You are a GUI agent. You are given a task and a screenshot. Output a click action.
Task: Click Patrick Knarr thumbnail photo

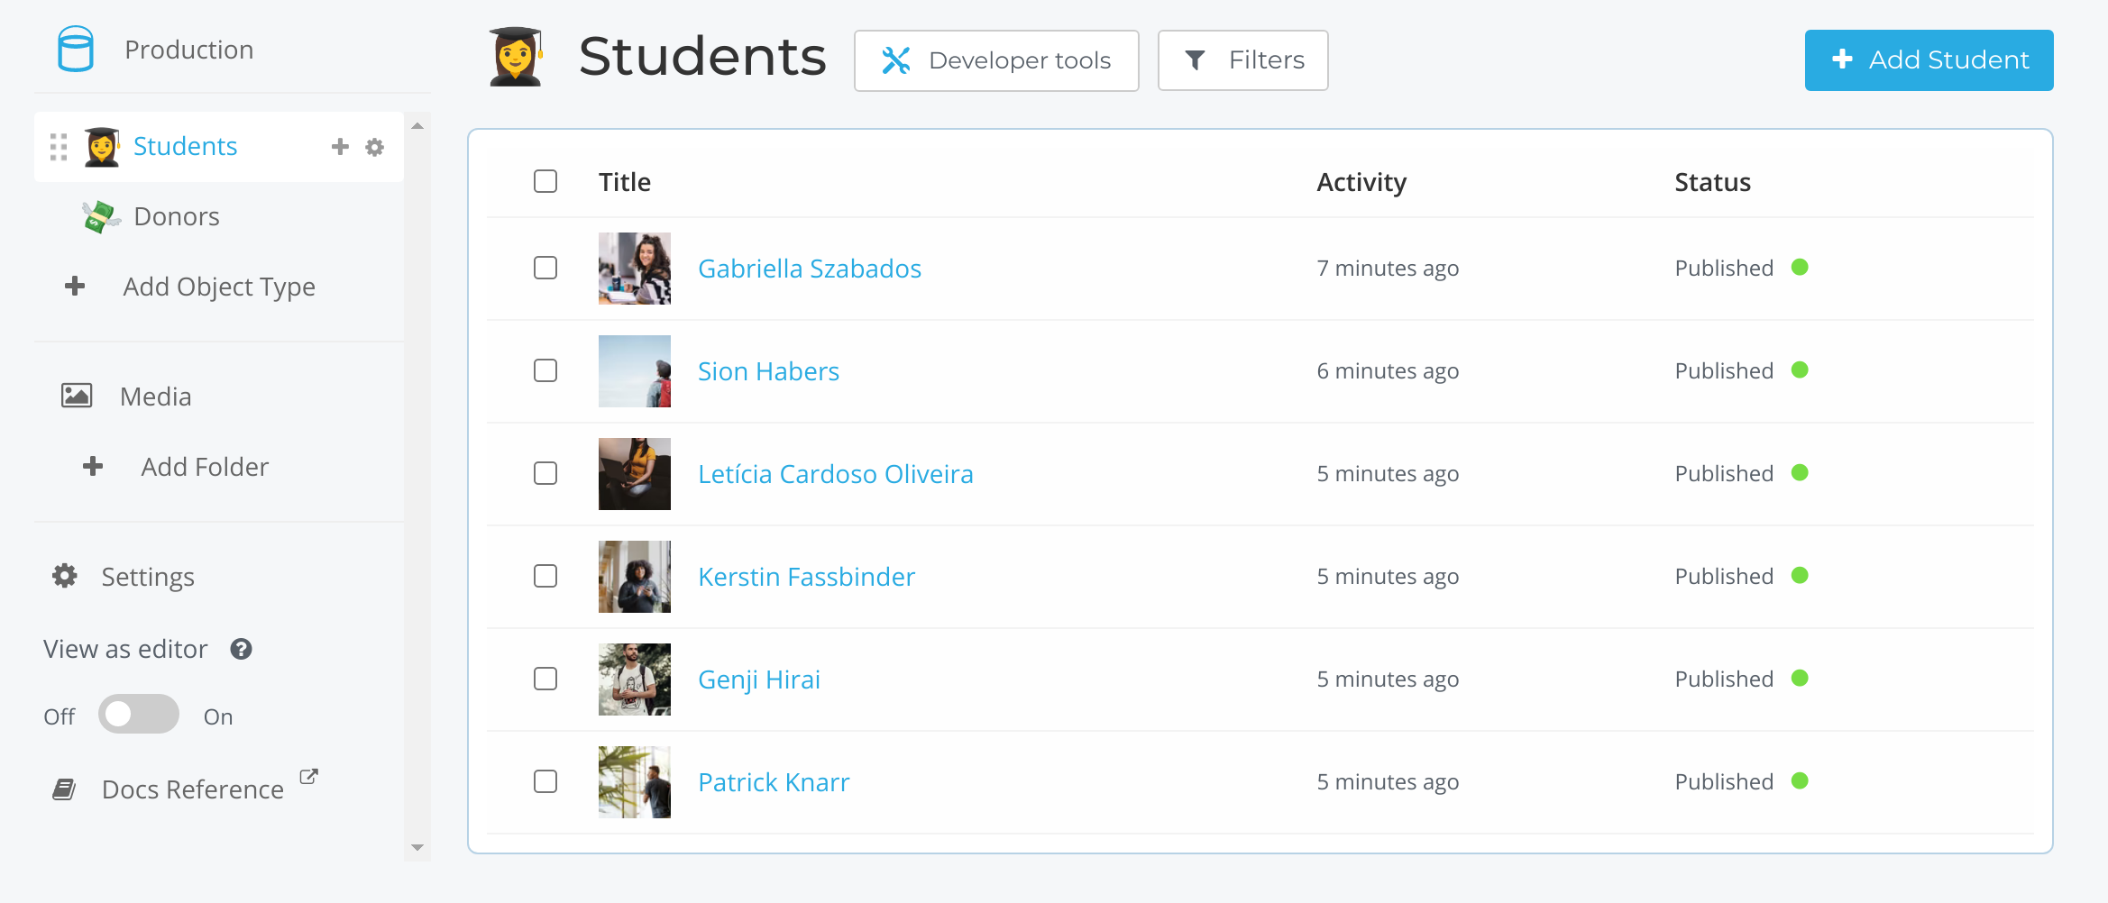point(635,782)
